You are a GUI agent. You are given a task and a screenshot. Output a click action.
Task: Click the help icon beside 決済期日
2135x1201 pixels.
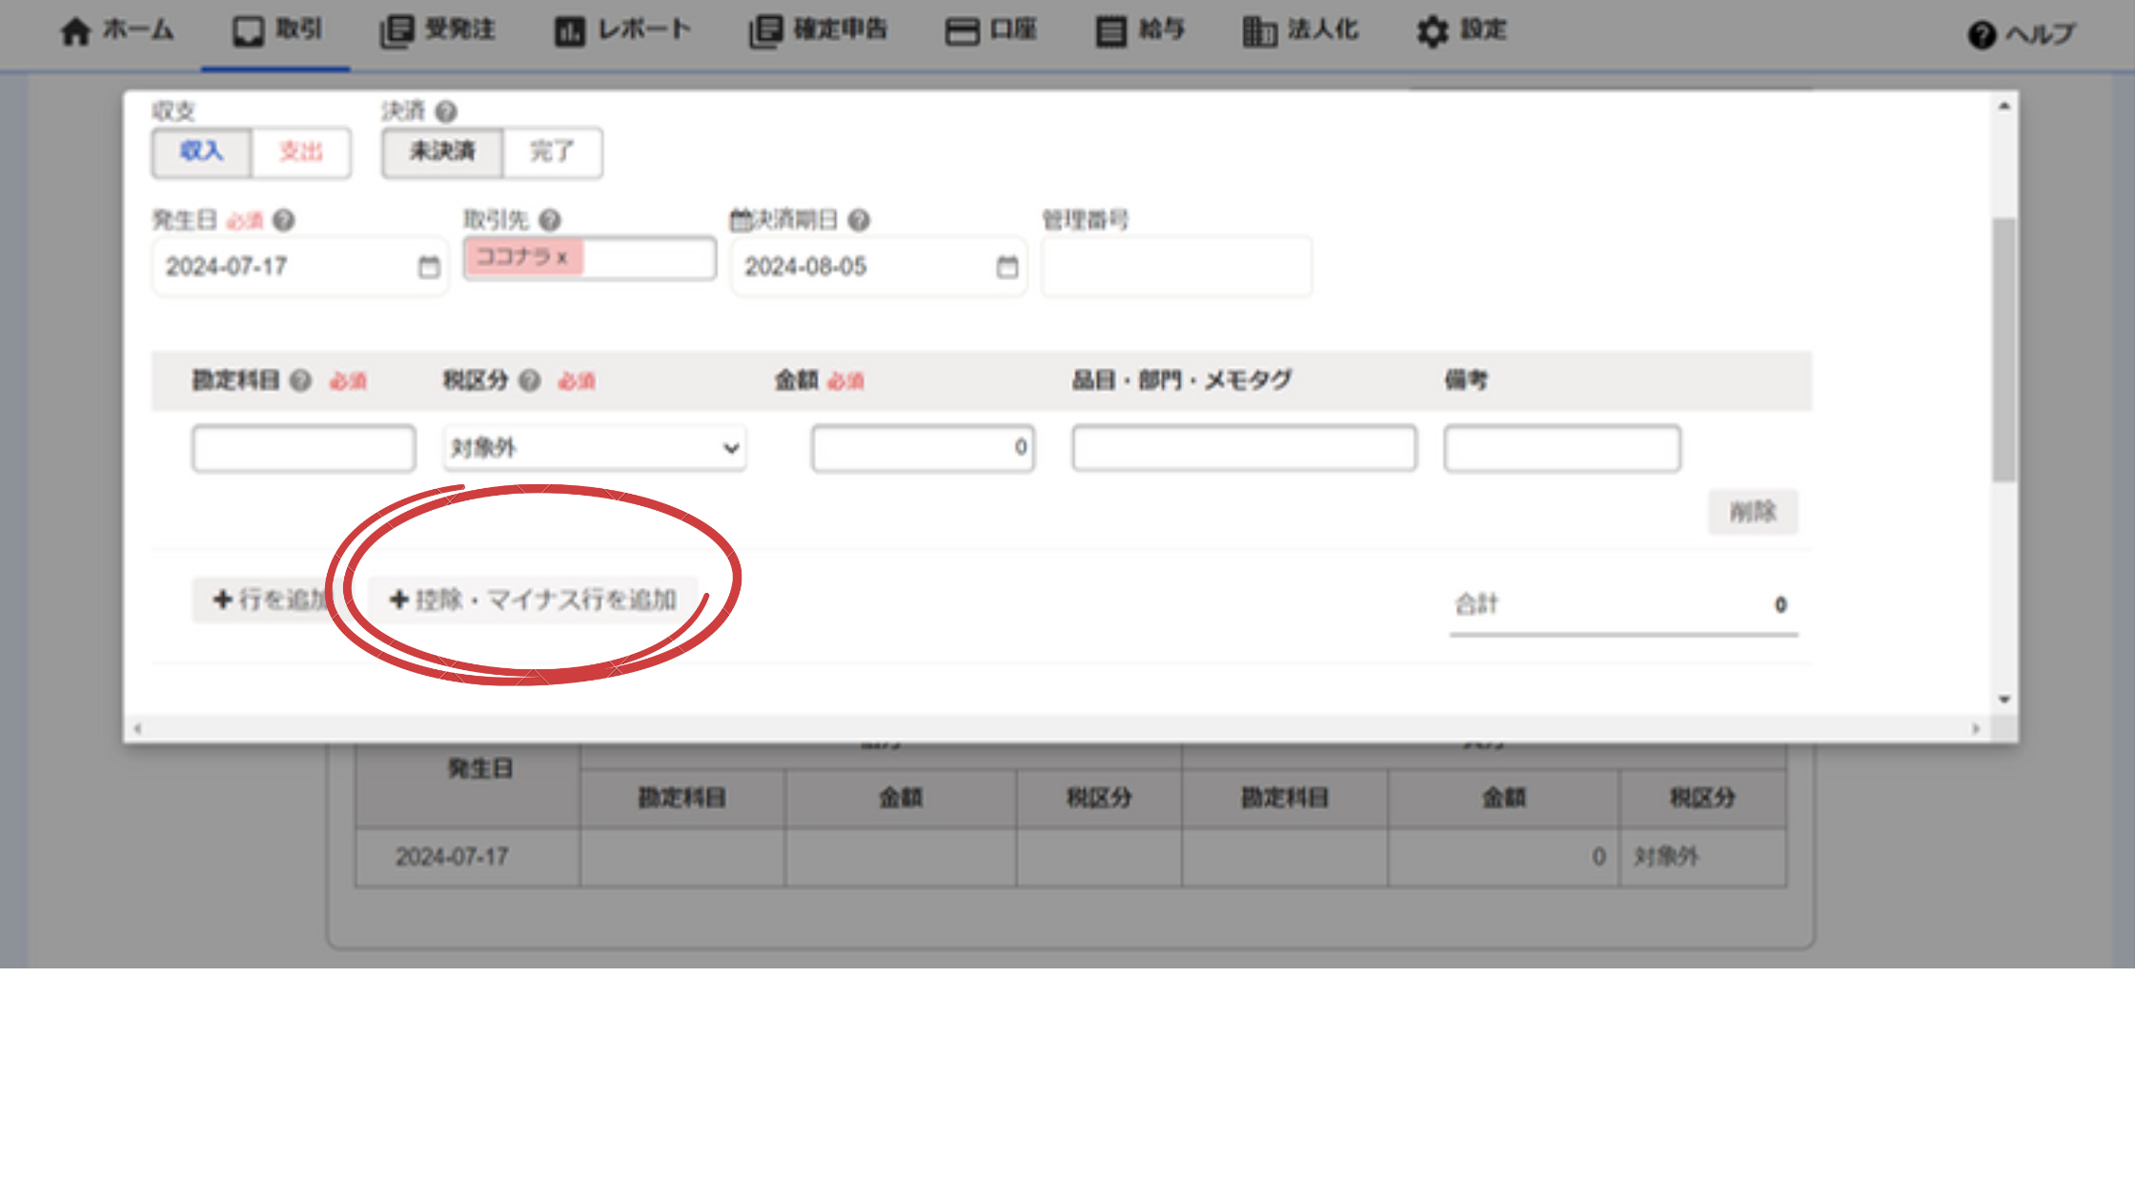tap(858, 220)
